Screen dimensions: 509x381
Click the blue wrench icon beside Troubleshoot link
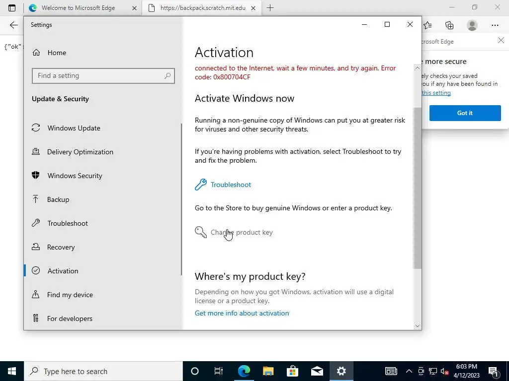[x=201, y=185]
